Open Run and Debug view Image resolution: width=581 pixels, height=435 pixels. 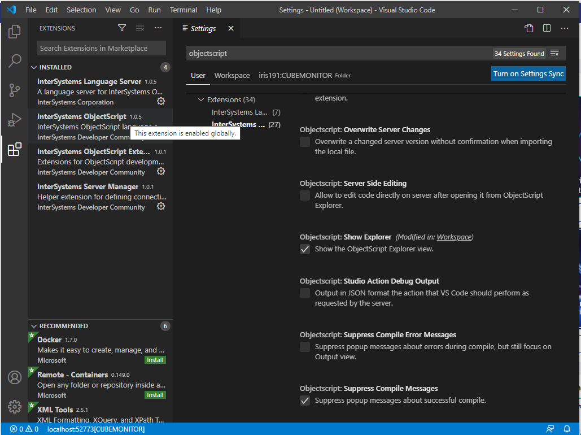coord(15,120)
